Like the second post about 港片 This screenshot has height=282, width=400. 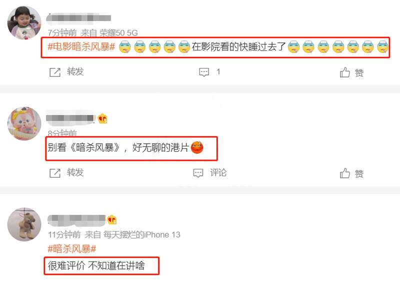click(x=344, y=173)
